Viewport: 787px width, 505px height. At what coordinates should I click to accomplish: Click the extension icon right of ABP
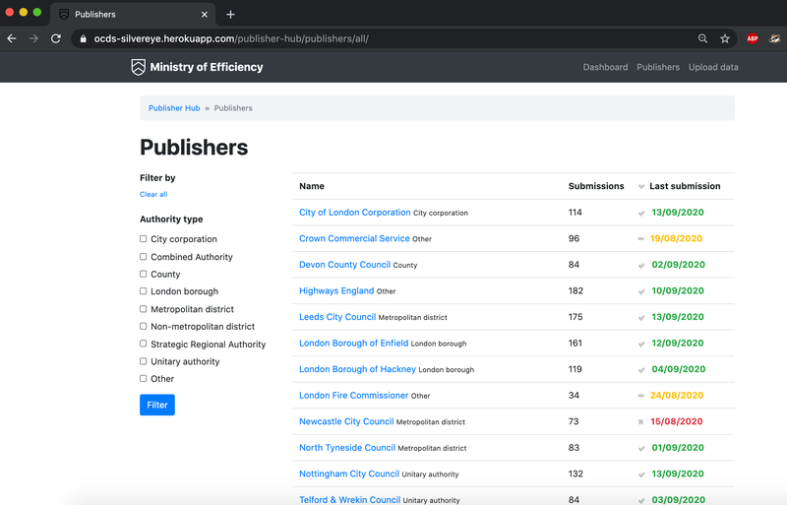(x=775, y=38)
